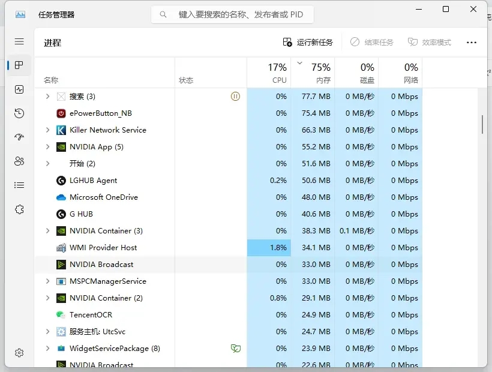
Task: Click the Task Manager app icon
Action: pos(20,14)
